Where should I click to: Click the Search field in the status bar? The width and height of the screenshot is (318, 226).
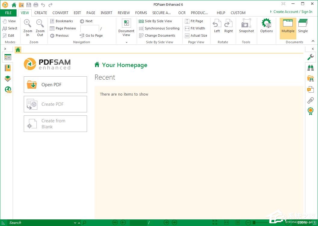click(41, 223)
